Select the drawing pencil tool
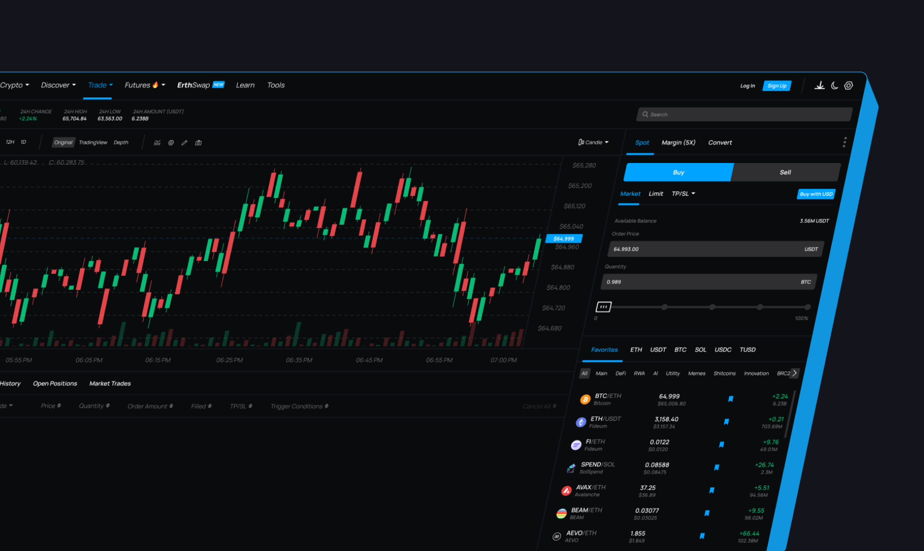Image resolution: width=924 pixels, height=551 pixels. (184, 142)
